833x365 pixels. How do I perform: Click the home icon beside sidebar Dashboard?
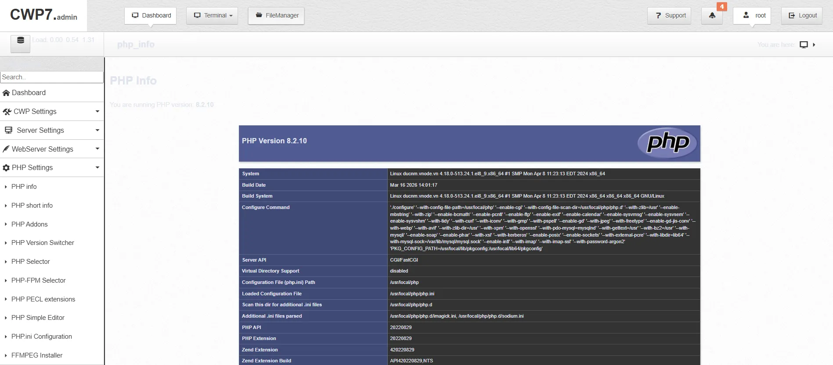6,93
